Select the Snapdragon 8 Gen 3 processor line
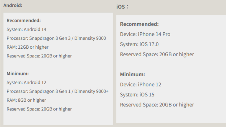This screenshot has width=226, height=127. click(56, 38)
